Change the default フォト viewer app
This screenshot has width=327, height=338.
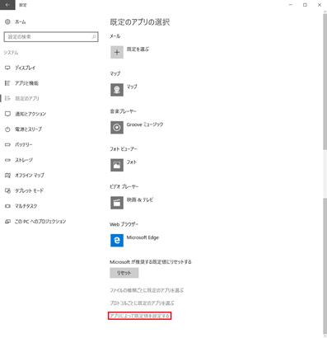pyautogui.click(x=132, y=162)
